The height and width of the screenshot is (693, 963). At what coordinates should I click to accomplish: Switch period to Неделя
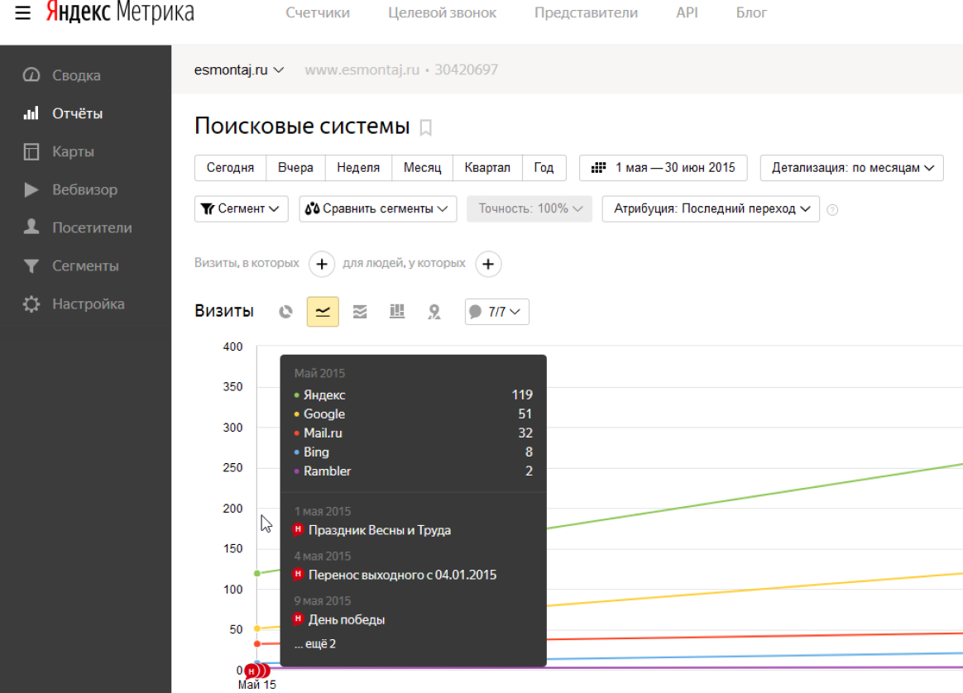tap(358, 168)
